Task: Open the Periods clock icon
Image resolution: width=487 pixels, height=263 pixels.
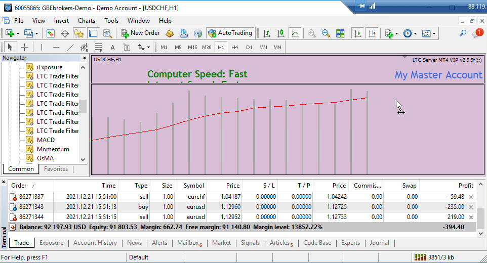Action: pyautogui.click(x=407, y=33)
